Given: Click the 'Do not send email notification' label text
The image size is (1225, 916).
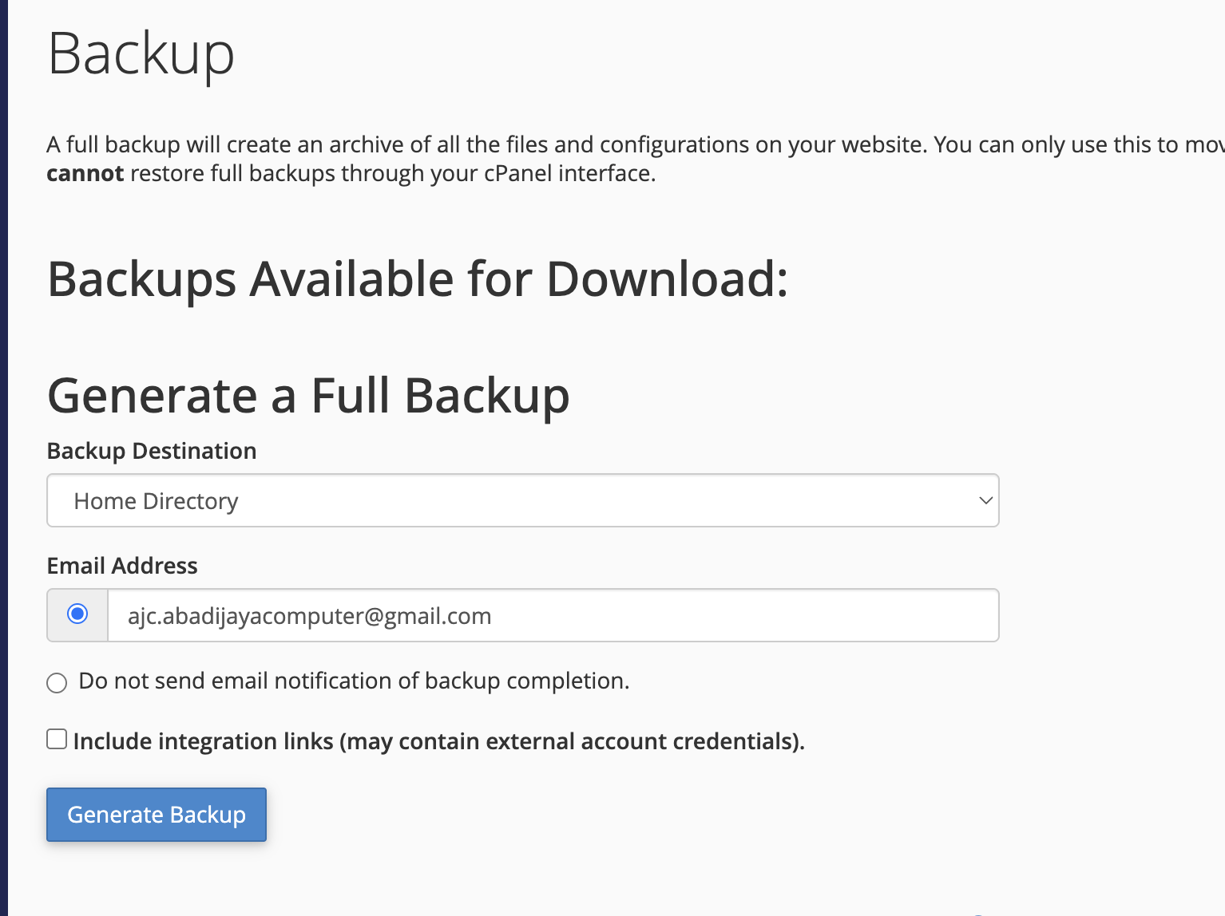Looking at the screenshot, I should (x=354, y=681).
